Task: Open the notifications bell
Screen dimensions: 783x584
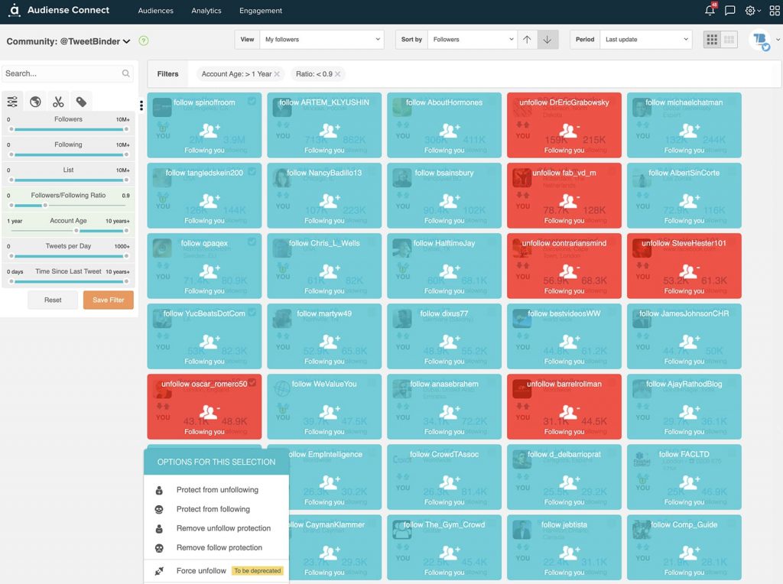Action: [710, 11]
